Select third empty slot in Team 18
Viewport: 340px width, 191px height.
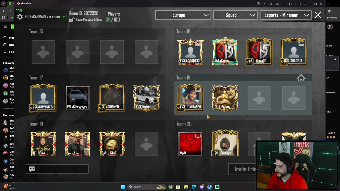coord(259,98)
